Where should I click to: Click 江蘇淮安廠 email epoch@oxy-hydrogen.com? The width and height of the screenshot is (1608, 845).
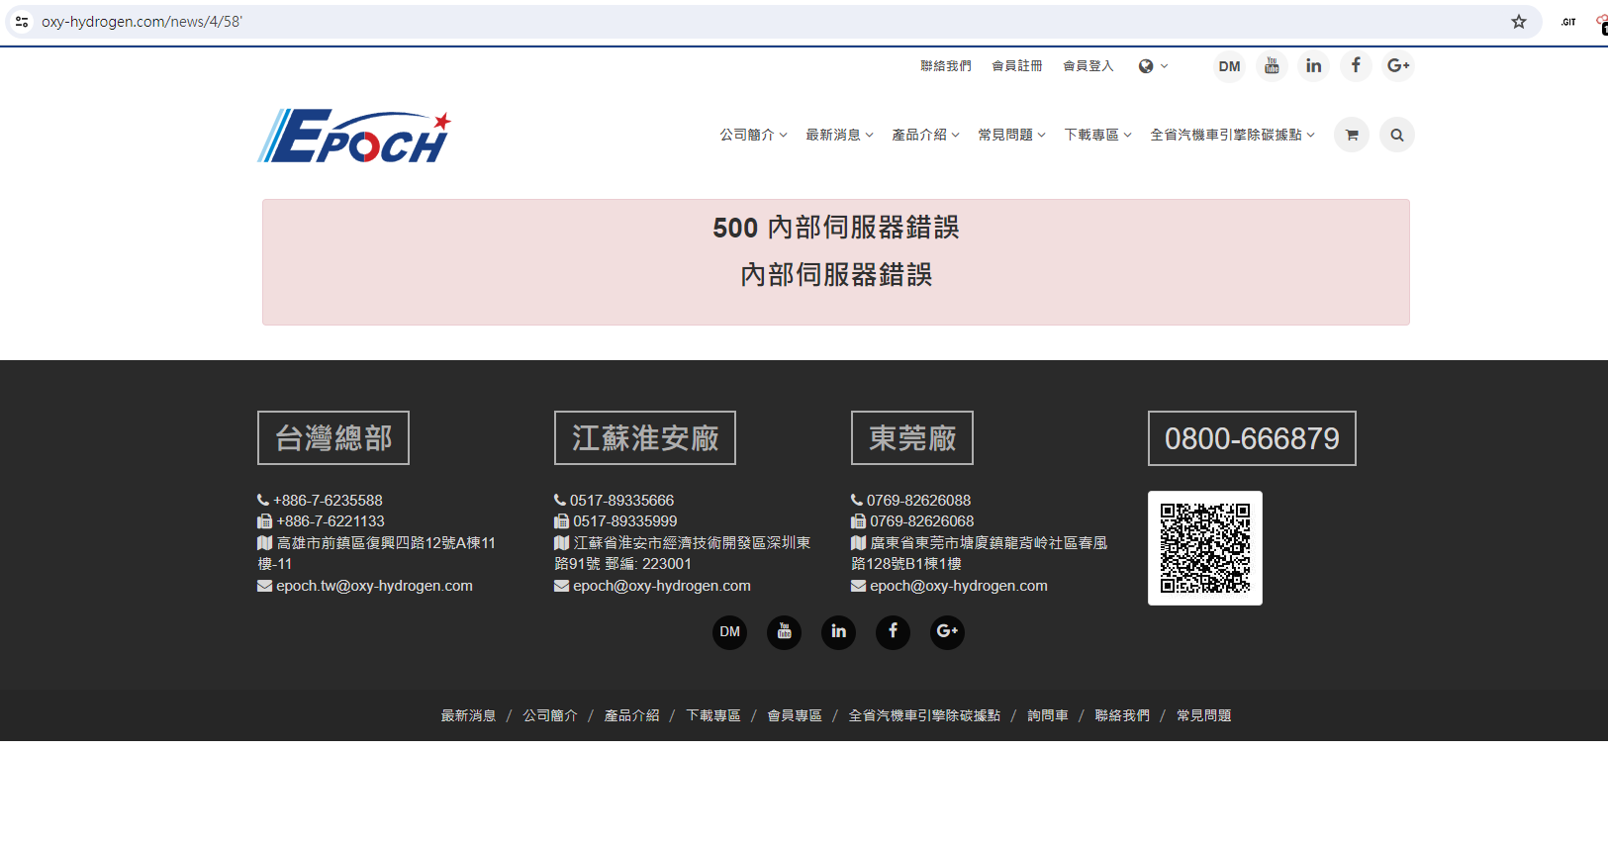662,586
